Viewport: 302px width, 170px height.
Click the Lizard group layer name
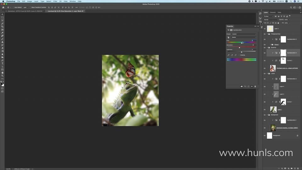tap(273, 73)
